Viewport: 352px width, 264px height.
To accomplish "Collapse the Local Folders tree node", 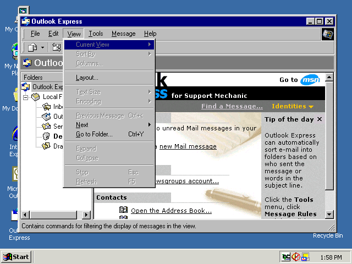I will 26,97.
